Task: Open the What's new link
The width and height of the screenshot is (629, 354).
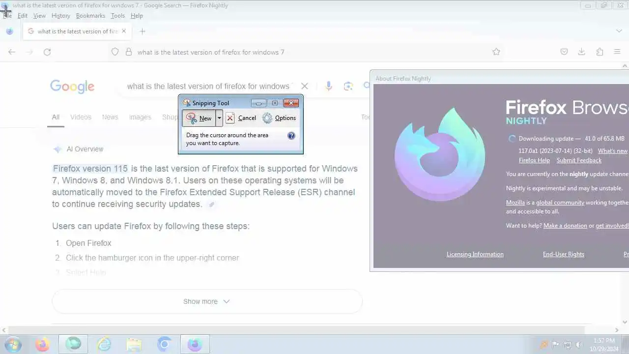Action: pos(612,151)
